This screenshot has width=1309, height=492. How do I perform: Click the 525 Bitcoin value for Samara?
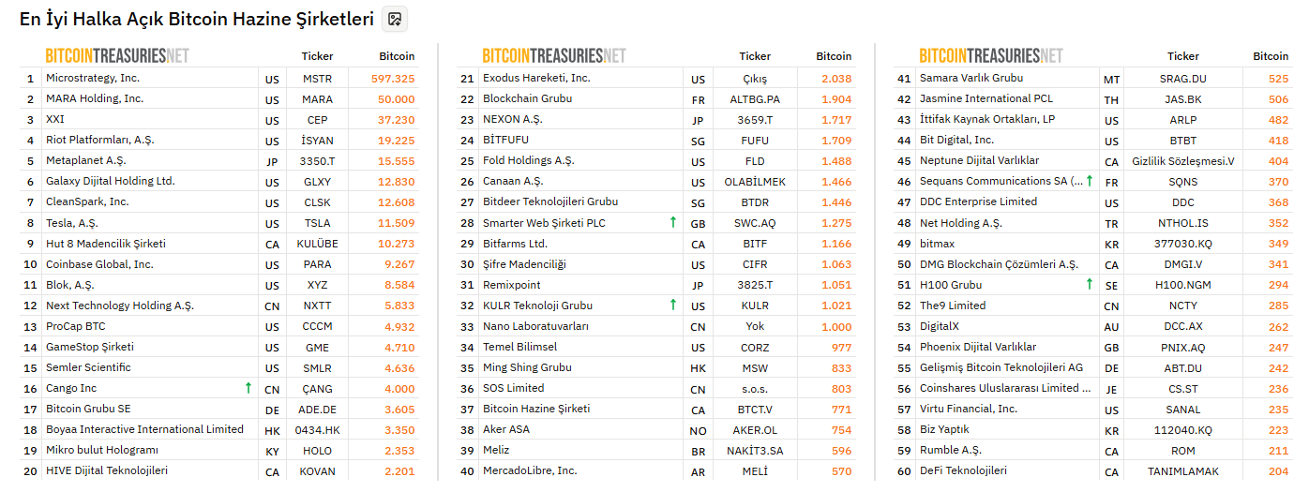pyautogui.click(x=1278, y=78)
